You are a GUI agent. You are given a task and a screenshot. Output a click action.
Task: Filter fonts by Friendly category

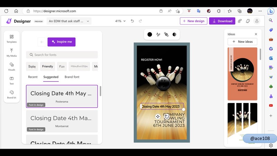pos(47,66)
